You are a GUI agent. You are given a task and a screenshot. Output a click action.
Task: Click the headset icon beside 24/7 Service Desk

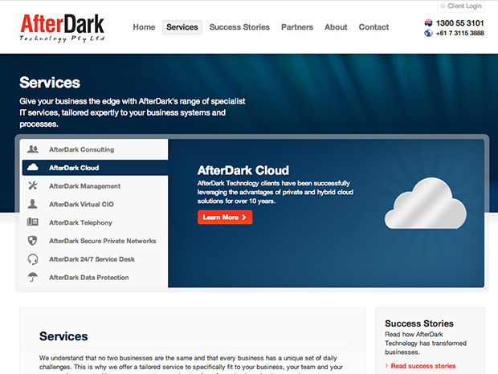(33, 259)
